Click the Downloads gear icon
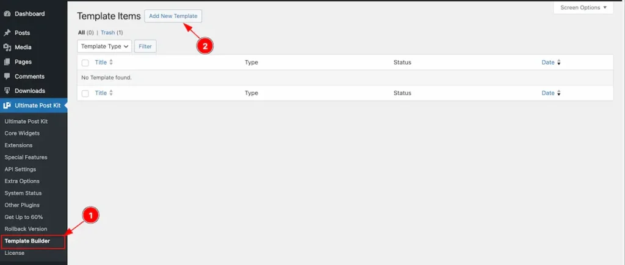Screen dimensions: 625x265 click(x=7, y=91)
